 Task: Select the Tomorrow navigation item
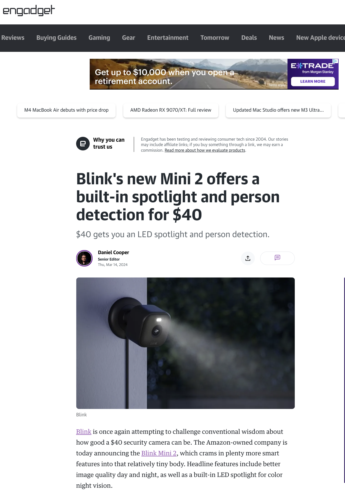point(215,38)
